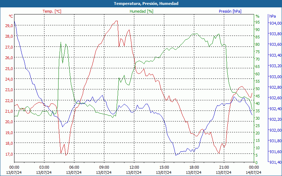The width and height of the screenshot is (282, 176).
Task: Click the 29,0 temperature axis value
Action: point(9,26)
